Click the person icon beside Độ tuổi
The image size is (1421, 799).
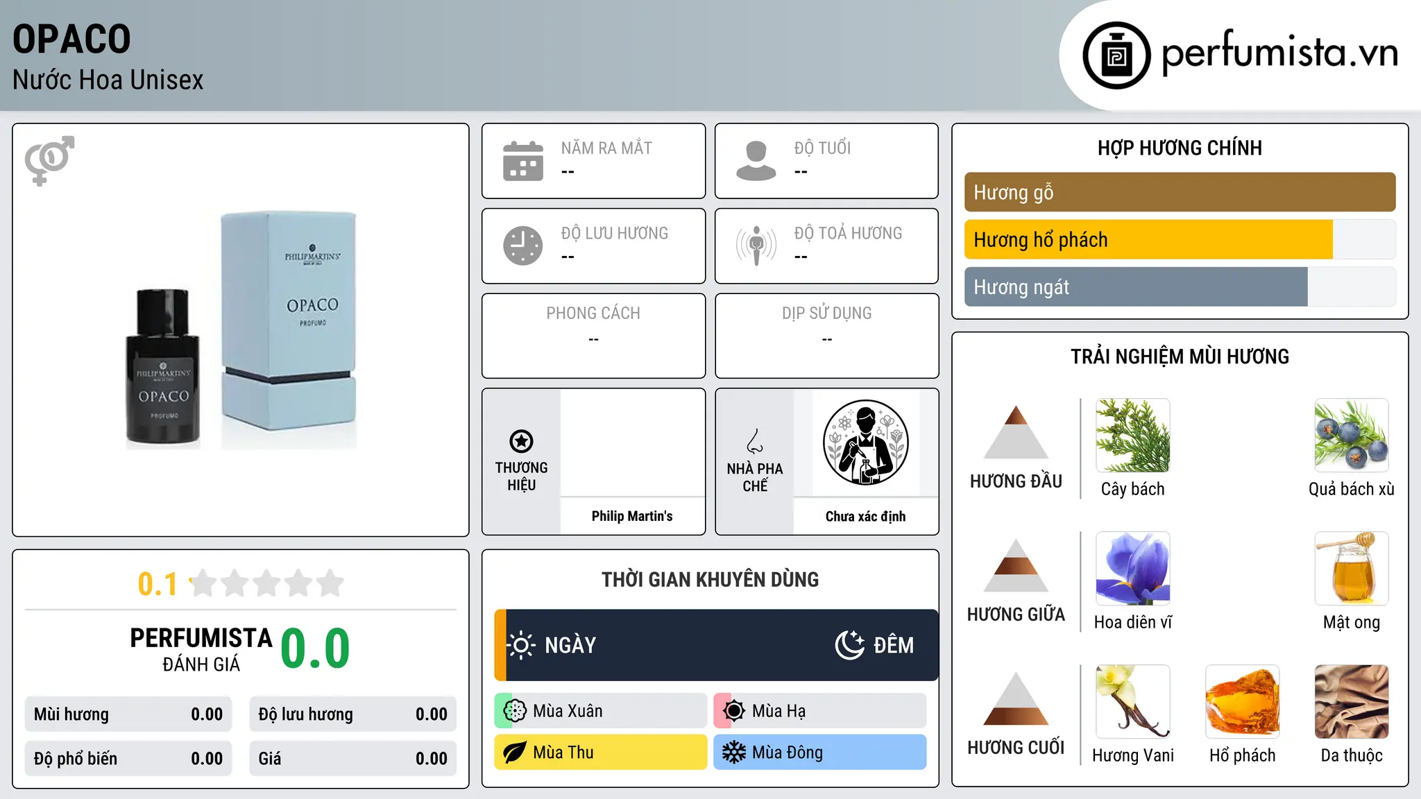pyautogui.click(x=756, y=161)
